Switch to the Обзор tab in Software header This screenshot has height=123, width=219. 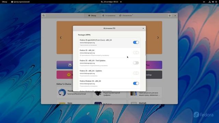[x=92, y=16]
